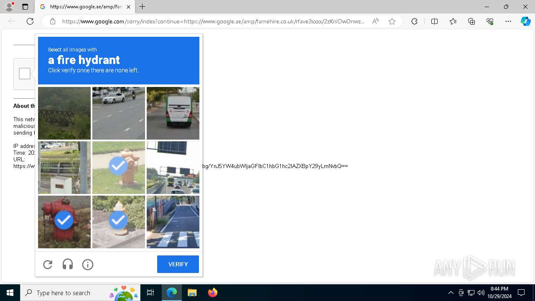Open Edge Settings and more menu

click(x=508, y=21)
